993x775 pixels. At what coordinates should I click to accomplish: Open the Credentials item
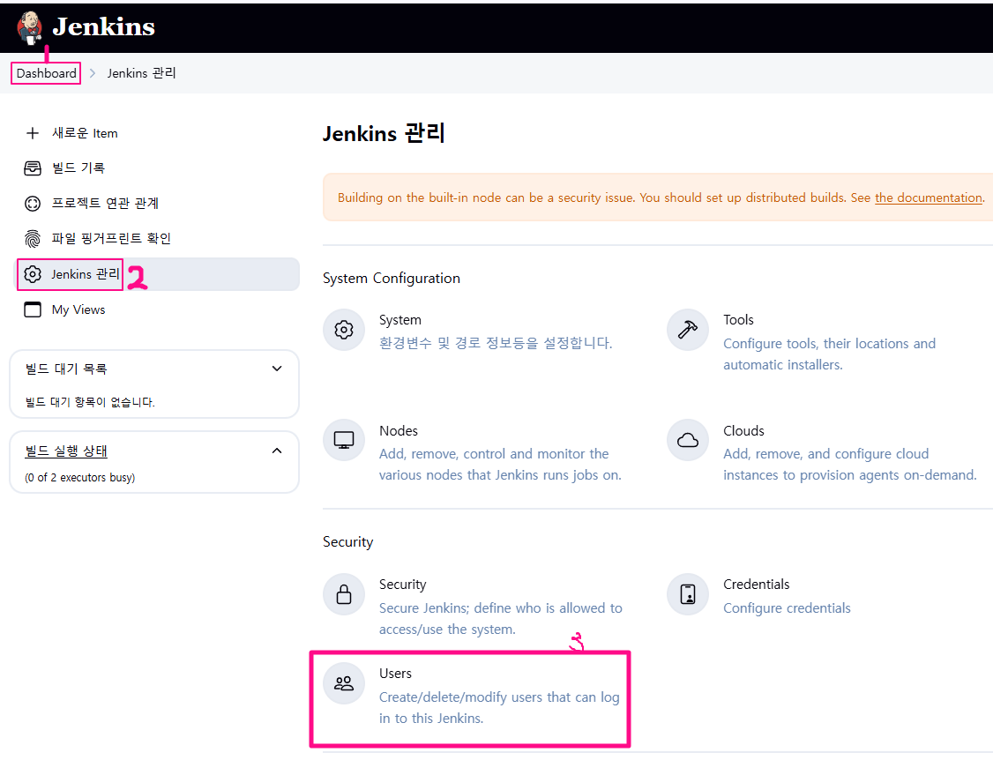(756, 585)
